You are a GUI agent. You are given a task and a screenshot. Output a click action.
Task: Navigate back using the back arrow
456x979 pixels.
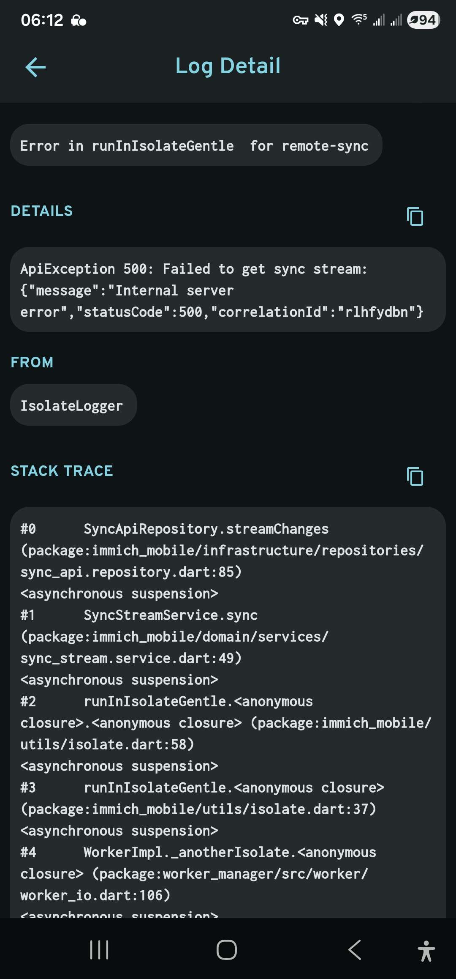point(35,67)
